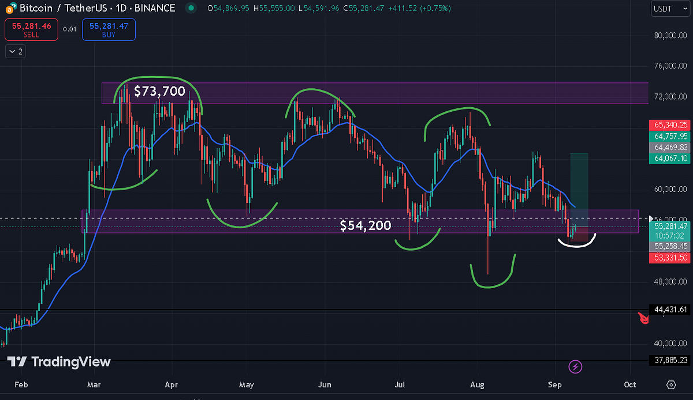Toggle the countdown timer showing 10:57:02

tap(669, 235)
